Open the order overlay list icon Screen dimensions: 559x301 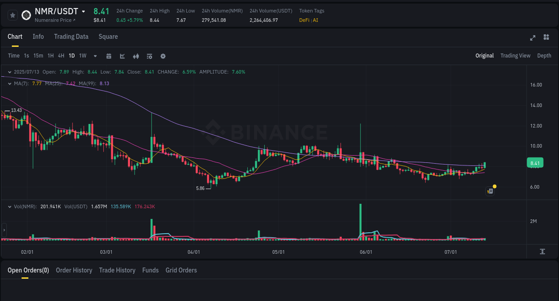149,56
